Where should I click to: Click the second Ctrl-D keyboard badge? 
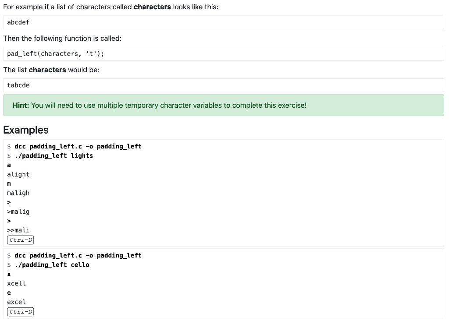pos(20,311)
